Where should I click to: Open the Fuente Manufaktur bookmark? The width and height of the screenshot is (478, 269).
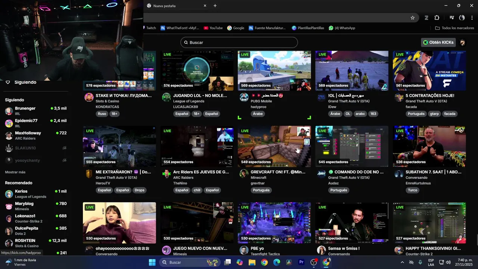coord(267,28)
